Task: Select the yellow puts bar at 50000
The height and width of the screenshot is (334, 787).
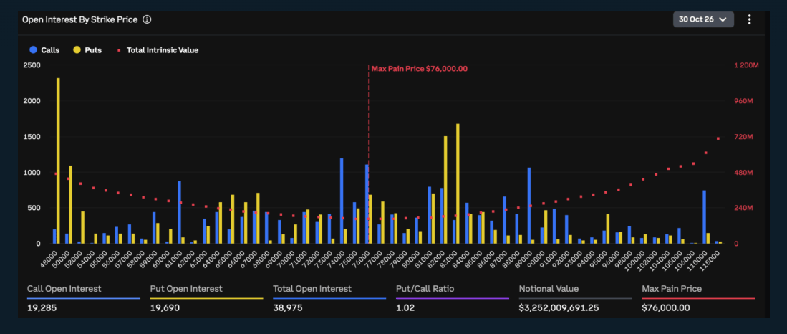Action: tap(71, 205)
